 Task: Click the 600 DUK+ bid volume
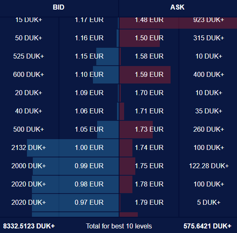coord(29,74)
